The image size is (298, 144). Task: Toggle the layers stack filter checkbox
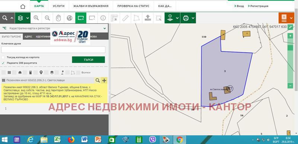coord(46,73)
